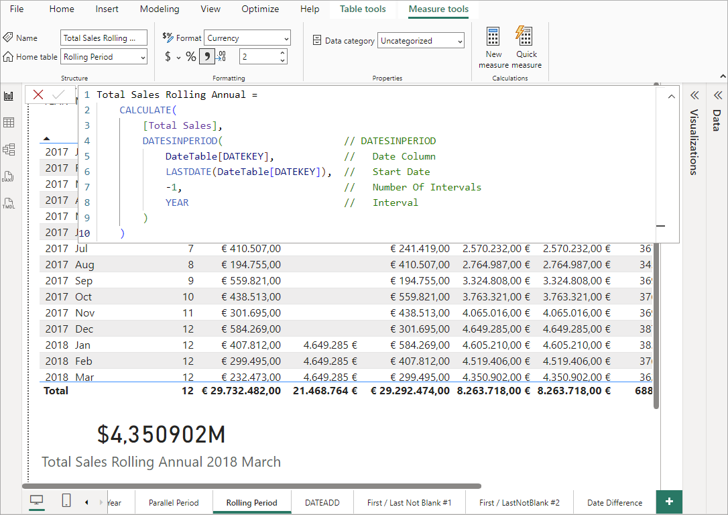
Task: Click the currency dollar symbol
Action: [x=168, y=56]
